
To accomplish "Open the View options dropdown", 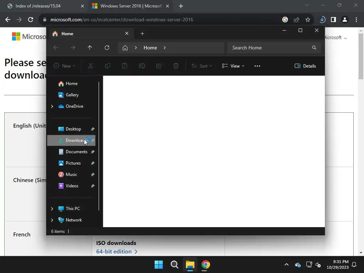I will [x=233, y=66].
